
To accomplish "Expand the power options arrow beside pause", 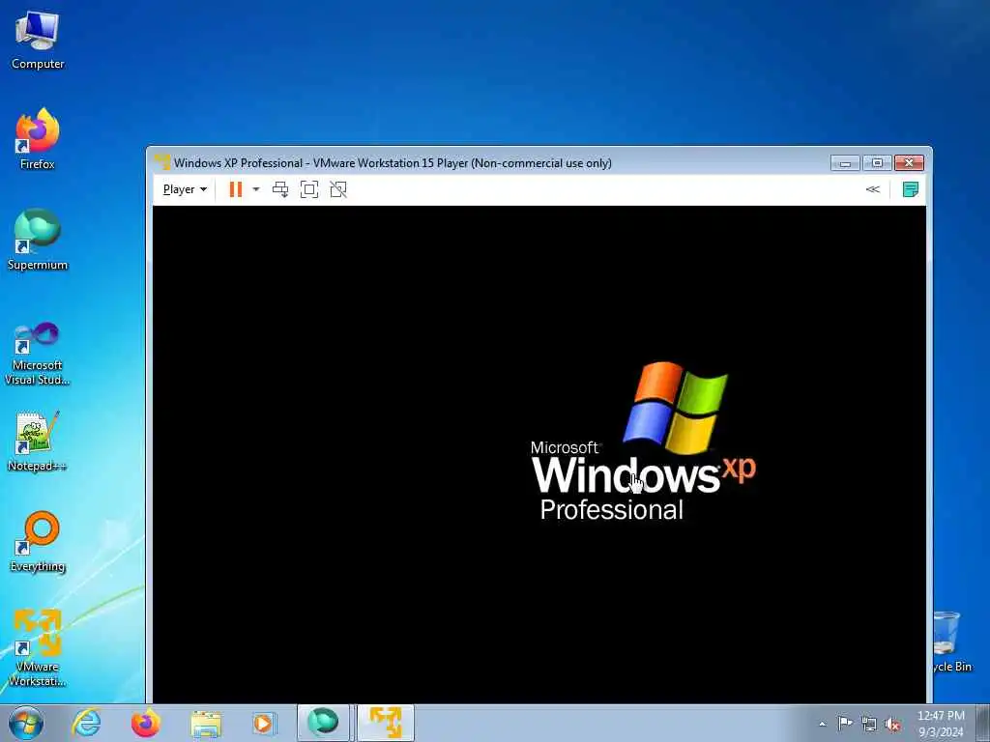I will [255, 189].
